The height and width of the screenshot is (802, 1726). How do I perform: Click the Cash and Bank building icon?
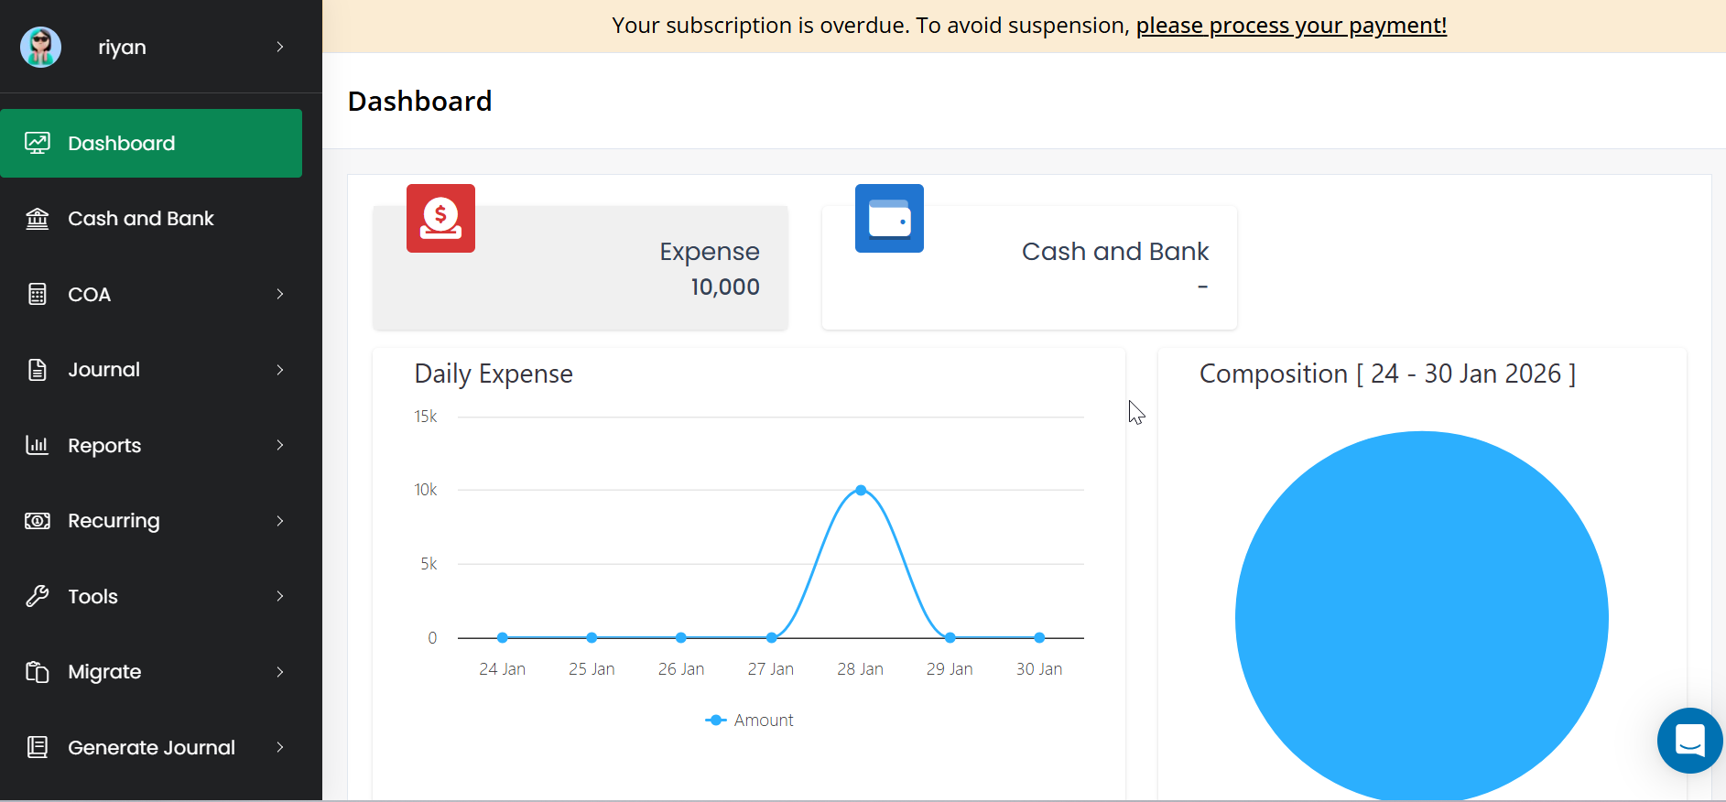pos(38,219)
